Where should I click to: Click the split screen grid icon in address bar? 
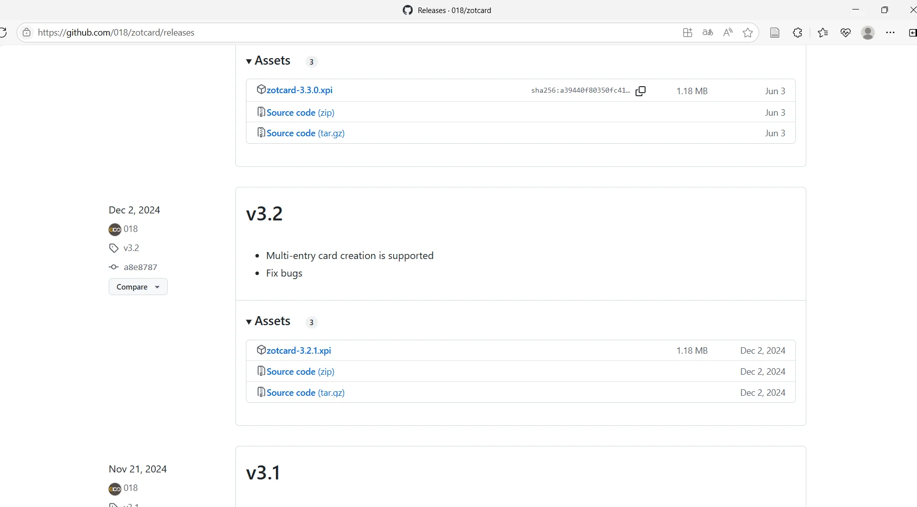click(687, 33)
